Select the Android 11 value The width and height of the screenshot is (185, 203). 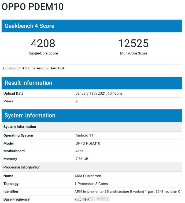point(84,135)
